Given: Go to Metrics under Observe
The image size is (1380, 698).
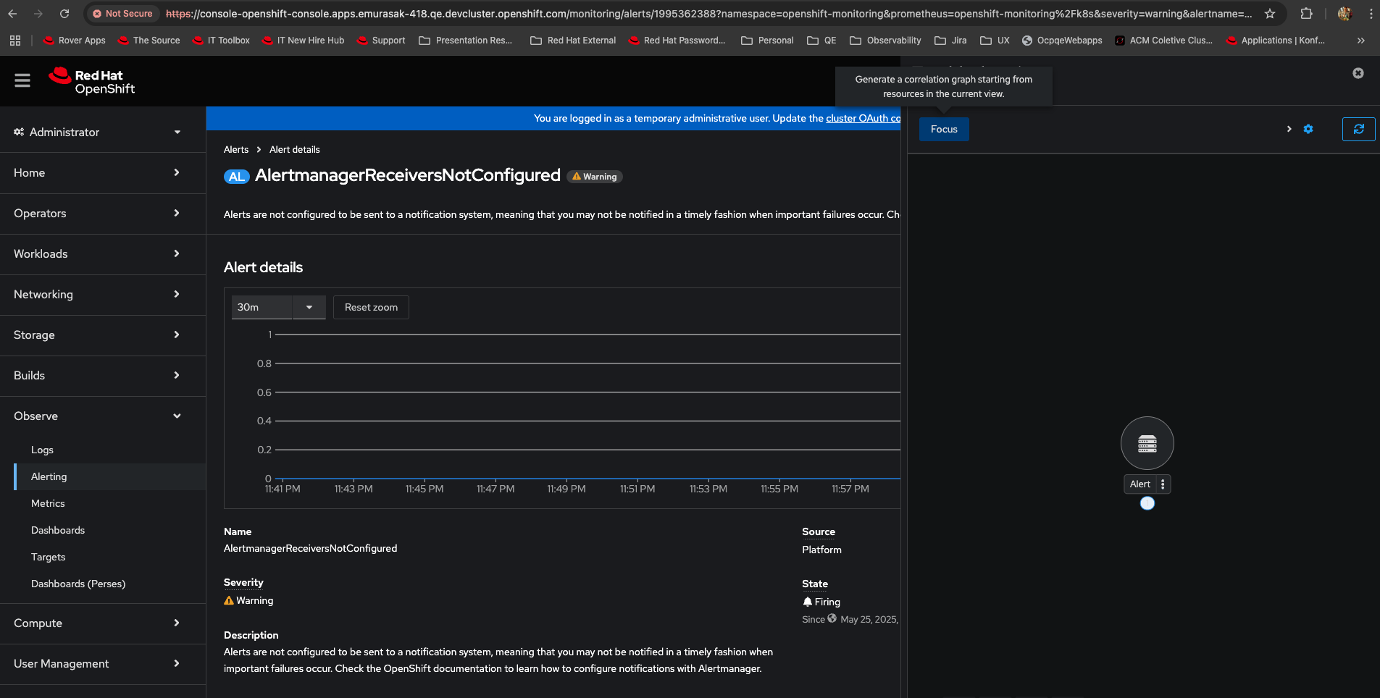Looking at the screenshot, I should click(48, 503).
